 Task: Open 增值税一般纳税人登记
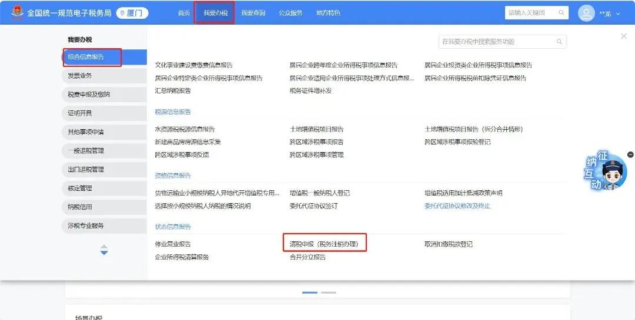tap(319, 193)
